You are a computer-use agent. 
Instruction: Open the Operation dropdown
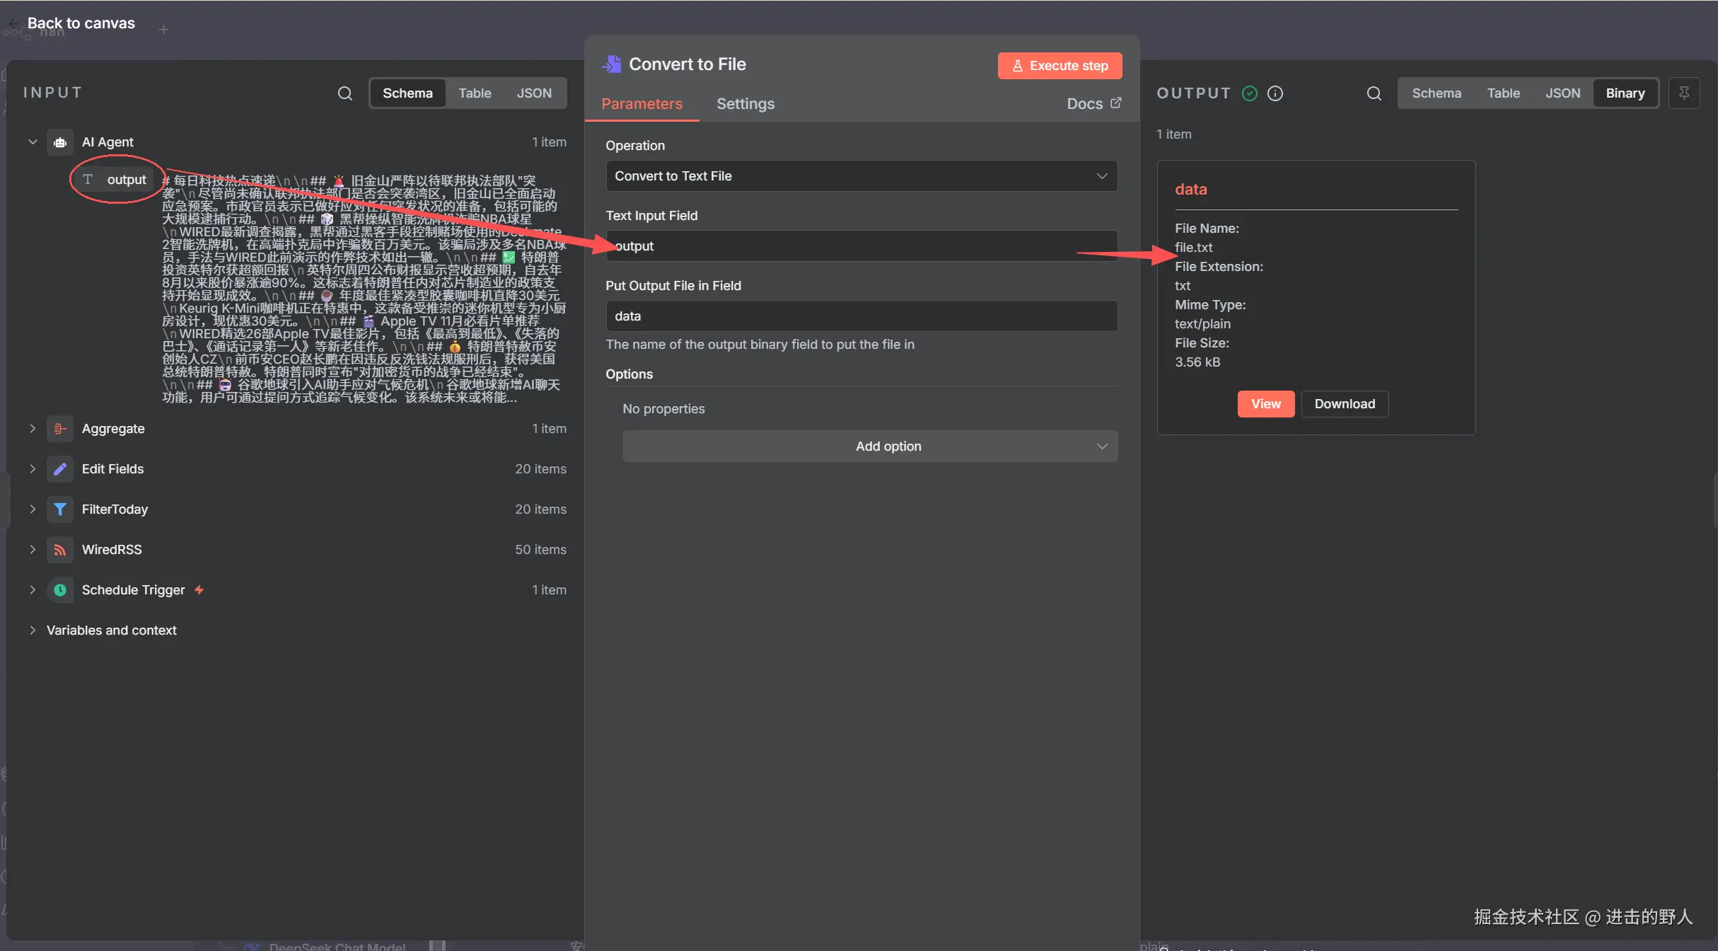point(861,176)
